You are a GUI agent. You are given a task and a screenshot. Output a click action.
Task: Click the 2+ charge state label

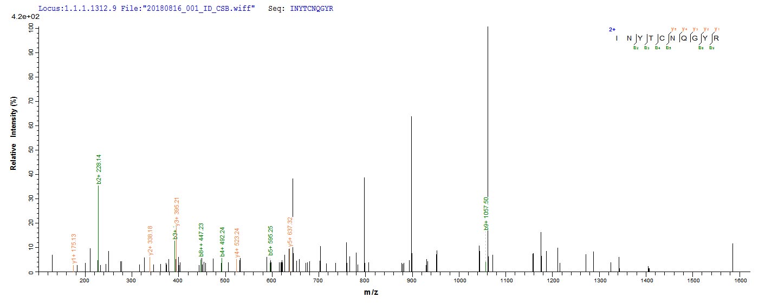[612, 30]
